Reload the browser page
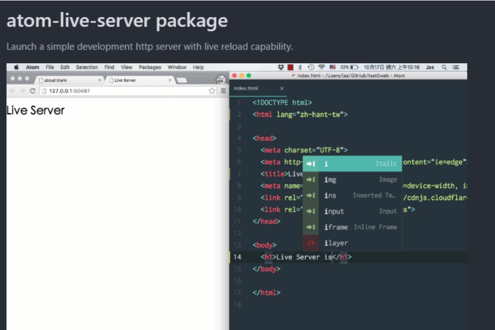Image resolution: width=495 pixels, height=330 pixels. (32, 91)
